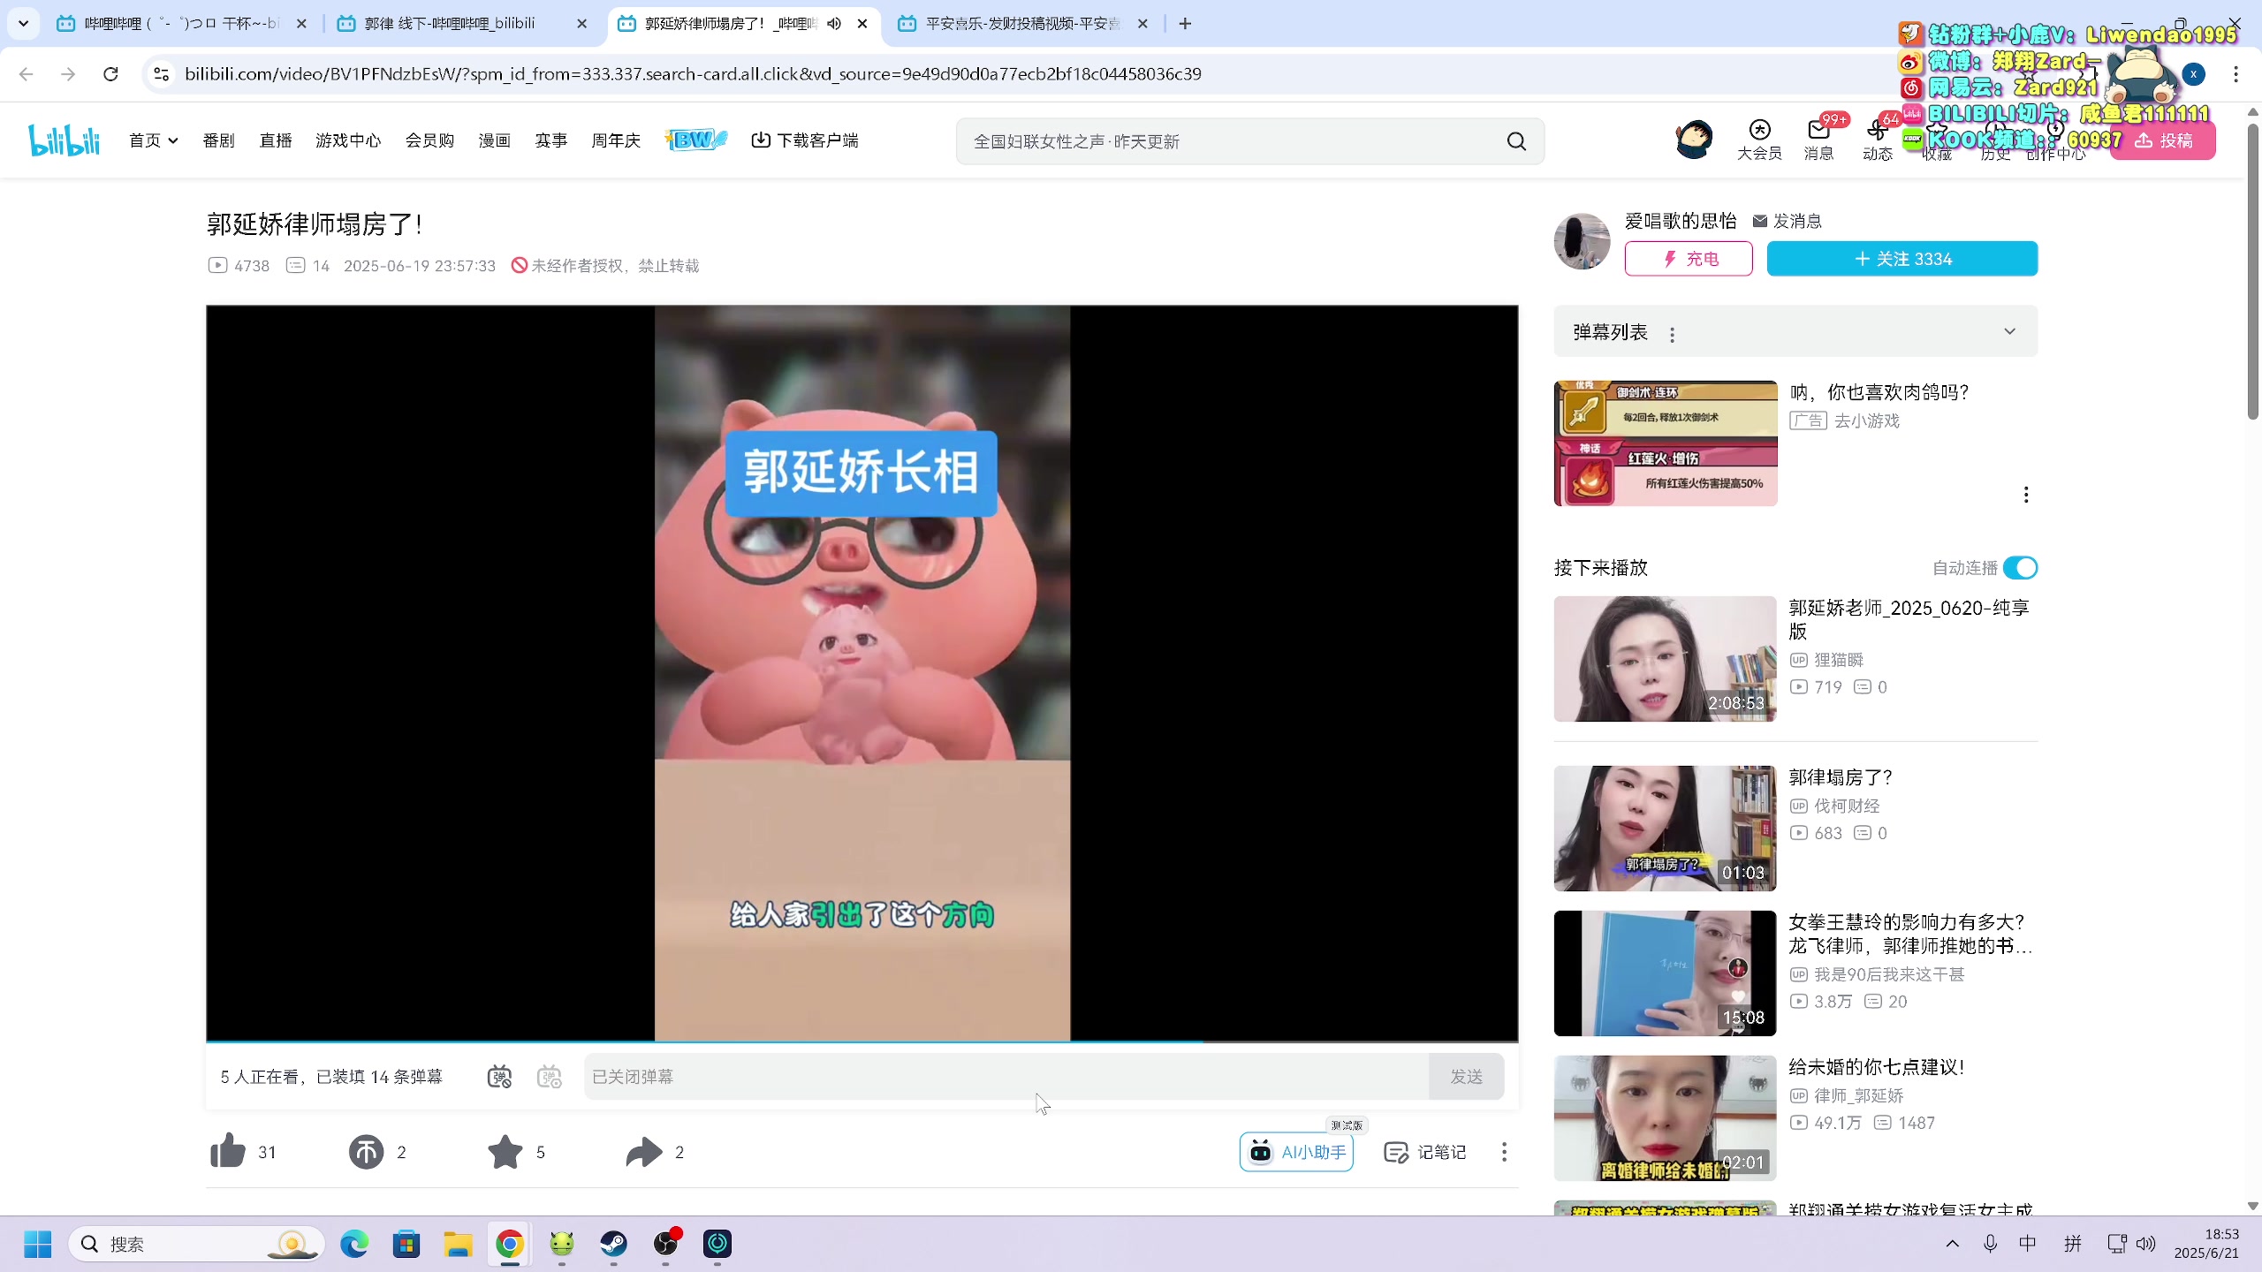Click the bilibili logo in header
The width and height of the screenshot is (2262, 1272).
pyautogui.click(x=64, y=140)
